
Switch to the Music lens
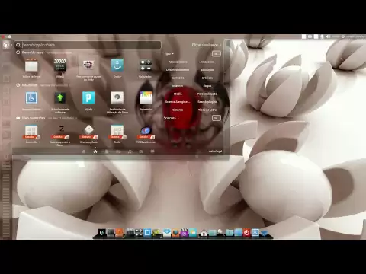point(130,151)
